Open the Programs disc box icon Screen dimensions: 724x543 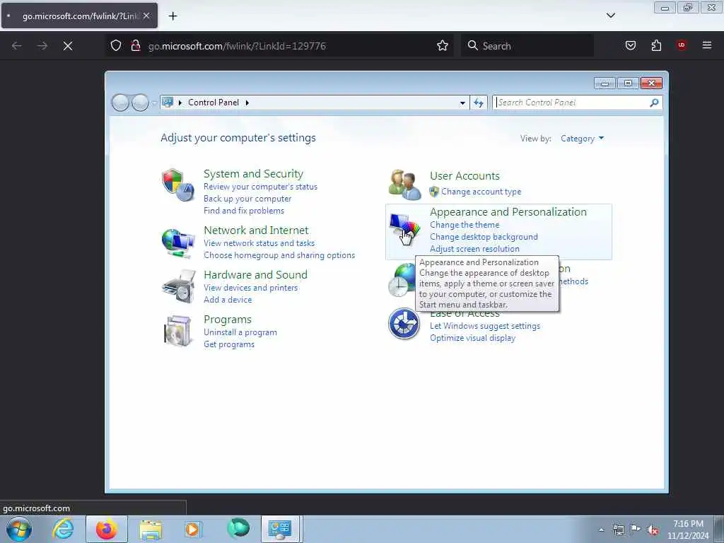pyautogui.click(x=178, y=331)
